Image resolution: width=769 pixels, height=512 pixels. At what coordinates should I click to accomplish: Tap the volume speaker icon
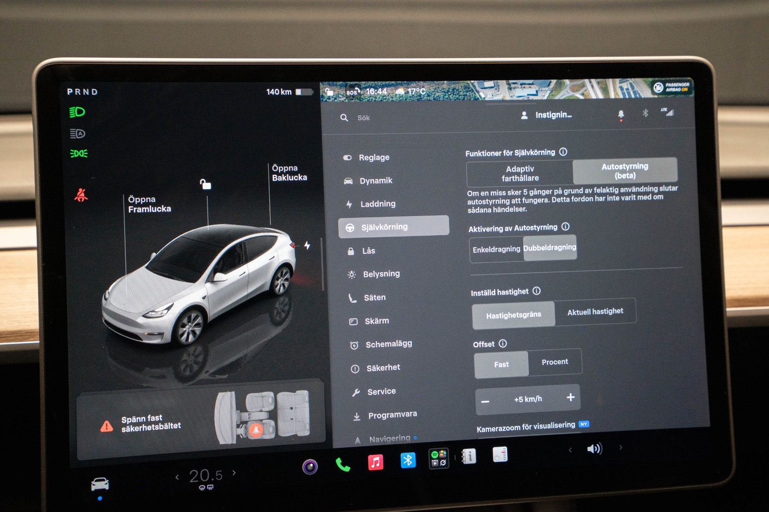click(x=594, y=449)
